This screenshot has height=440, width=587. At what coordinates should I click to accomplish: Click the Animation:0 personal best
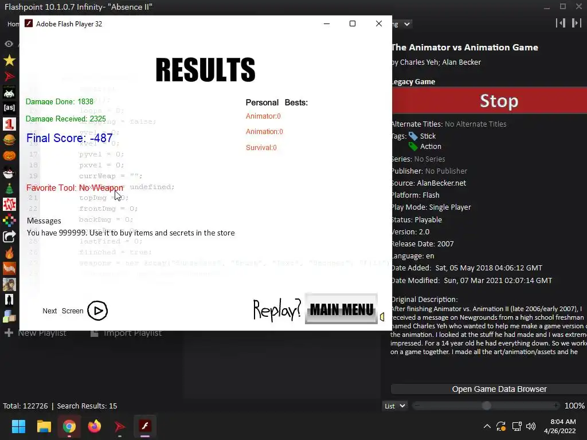point(264,132)
